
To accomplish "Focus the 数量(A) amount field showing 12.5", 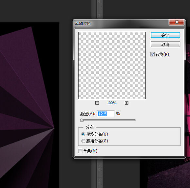I will click(x=105, y=114).
